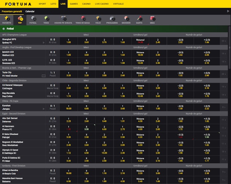Open the Favorite star filter

point(7,19)
